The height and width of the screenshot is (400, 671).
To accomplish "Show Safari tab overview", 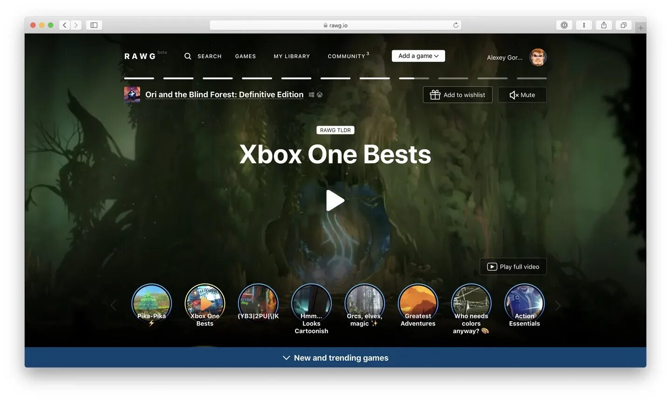I will [x=623, y=25].
